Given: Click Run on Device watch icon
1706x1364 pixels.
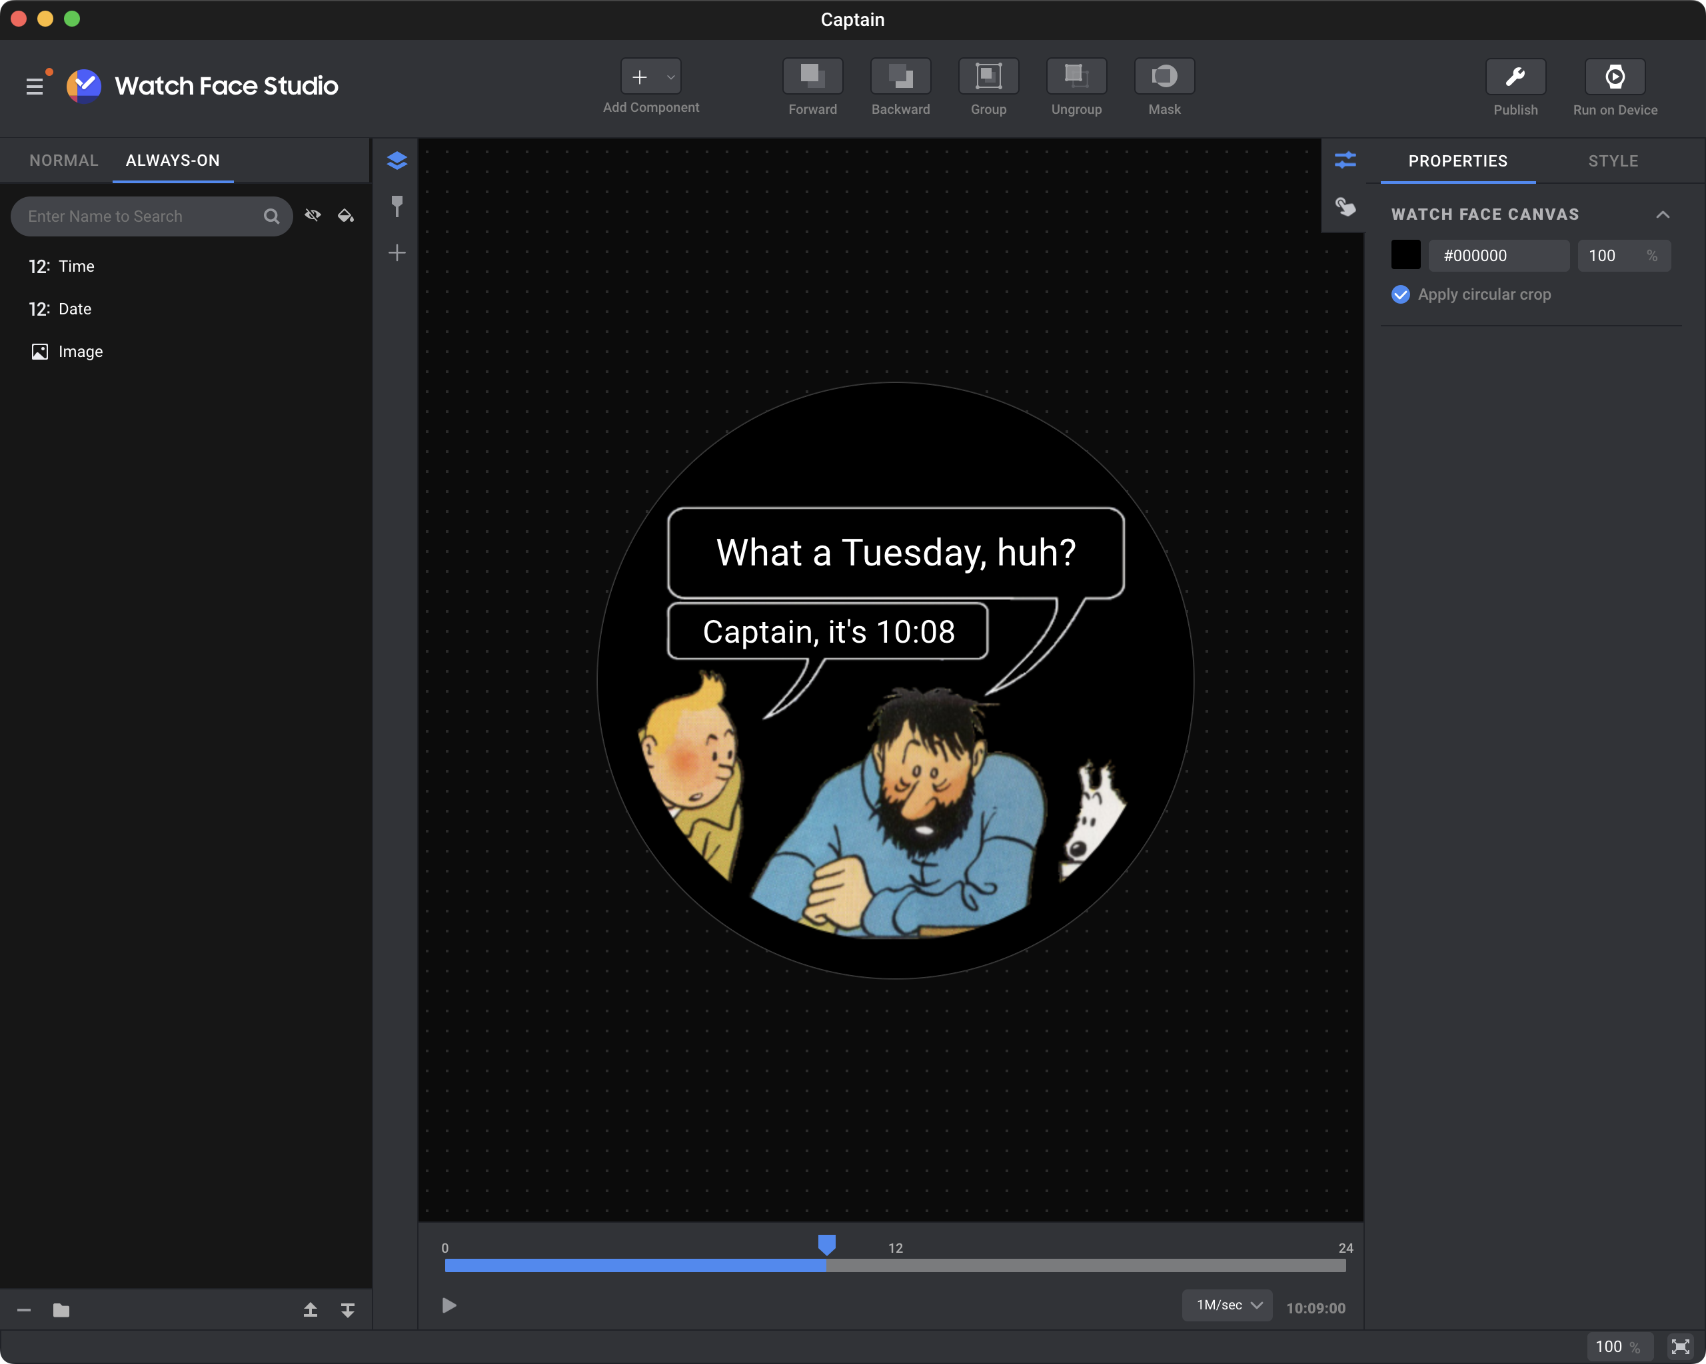Looking at the screenshot, I should (1614, 77).
